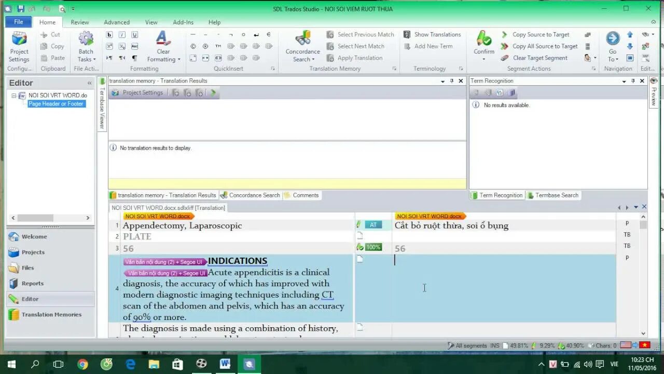This screenshot has width=664, height=374.
Task: Click Copy All Source to Target
Action: coord(539,46)
